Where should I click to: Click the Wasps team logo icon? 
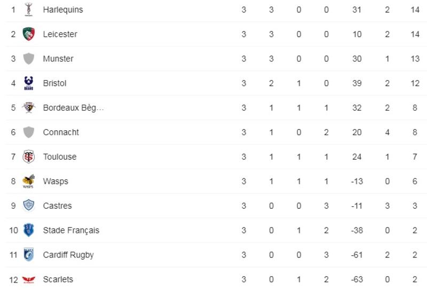point(29,182)
